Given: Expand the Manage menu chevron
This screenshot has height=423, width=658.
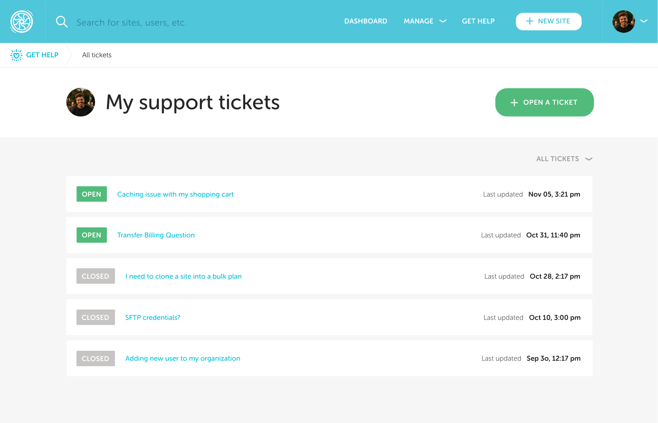Looking at the screenshot, I should click(443, 21).
